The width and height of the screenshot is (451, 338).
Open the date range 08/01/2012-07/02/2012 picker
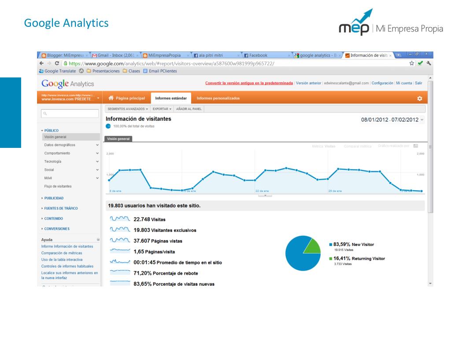pos(392,120)
